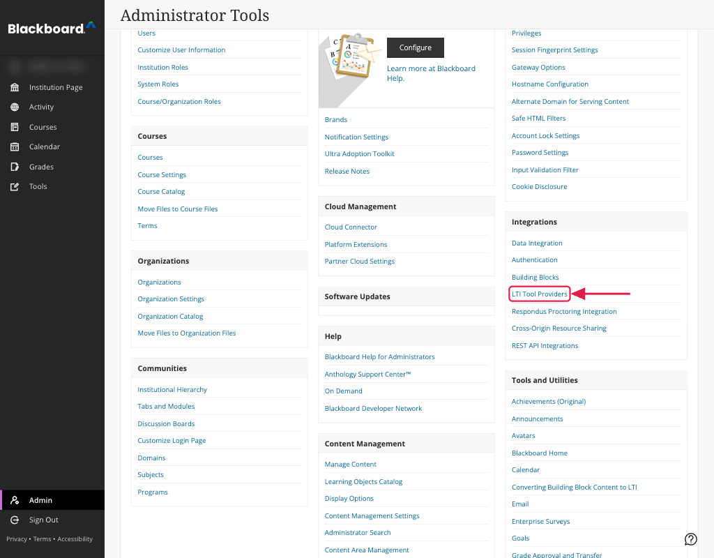
Task: Choose Sign Out in sidebar
Action: (x=44, y=520)
